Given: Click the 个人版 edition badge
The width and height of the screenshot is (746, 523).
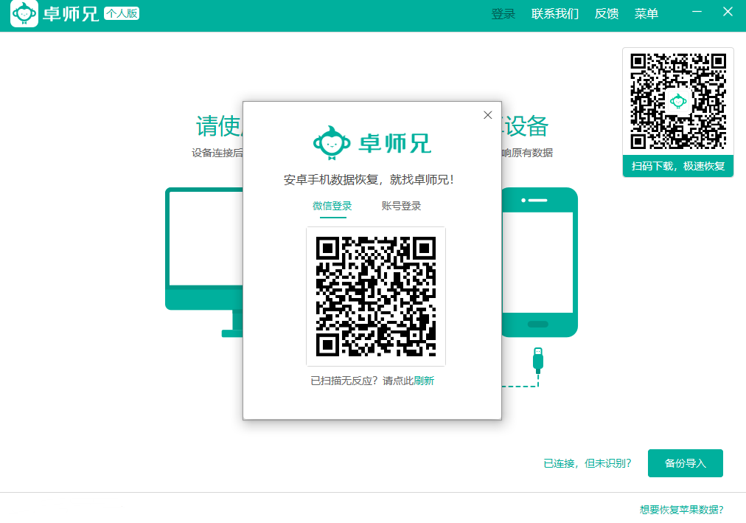Looking at the screenshot, I should coord(122,13).
